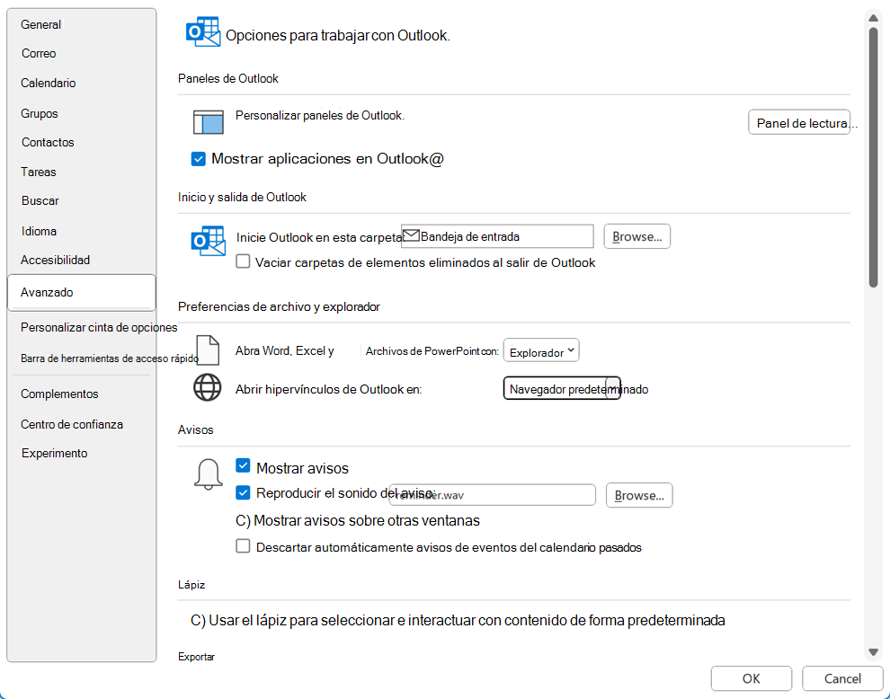Open Idioma settings
Screen dimensions: 890x699
pyautogui.click(x=39, y=232)
